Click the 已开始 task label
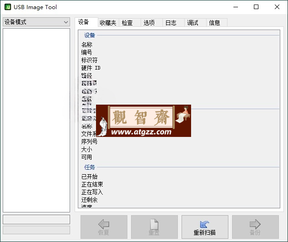The height and width of the screenshot is (242, 288). [x=89, y=176]
